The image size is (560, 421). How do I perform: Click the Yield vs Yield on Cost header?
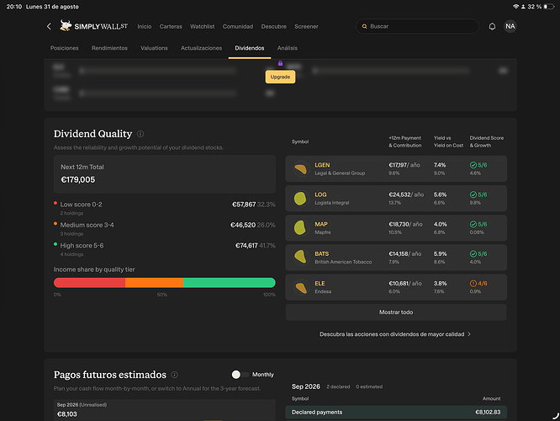[x=448, y=141]
